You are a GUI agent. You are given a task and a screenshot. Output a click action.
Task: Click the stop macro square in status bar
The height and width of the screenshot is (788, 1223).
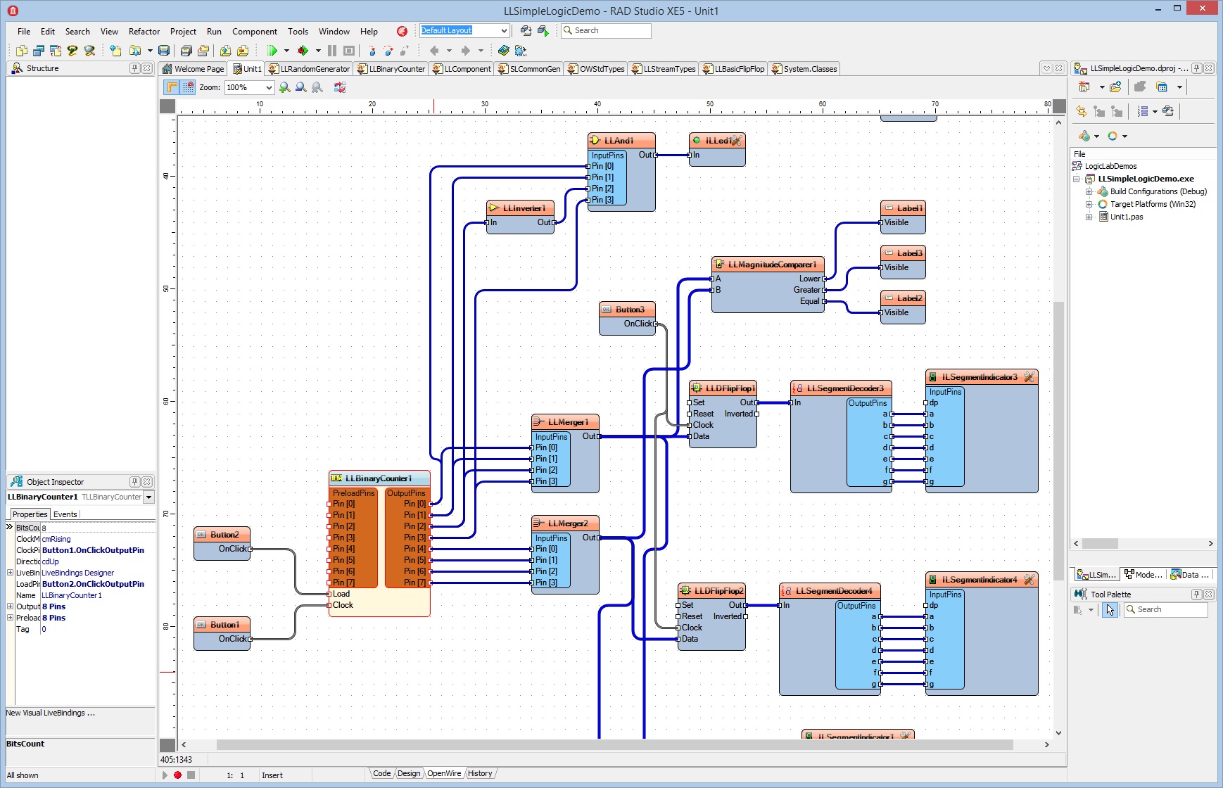click(x=191, y=775)
